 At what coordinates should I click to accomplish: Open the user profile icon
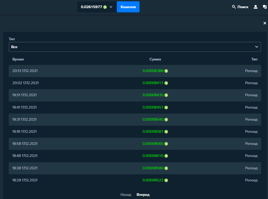pyautogui.click(x=256, y=7)
